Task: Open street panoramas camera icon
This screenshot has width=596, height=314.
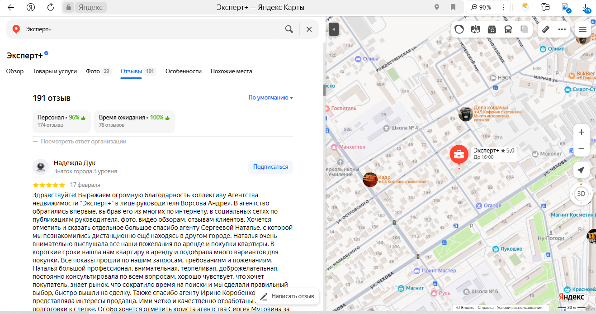Action: point(492,29)
